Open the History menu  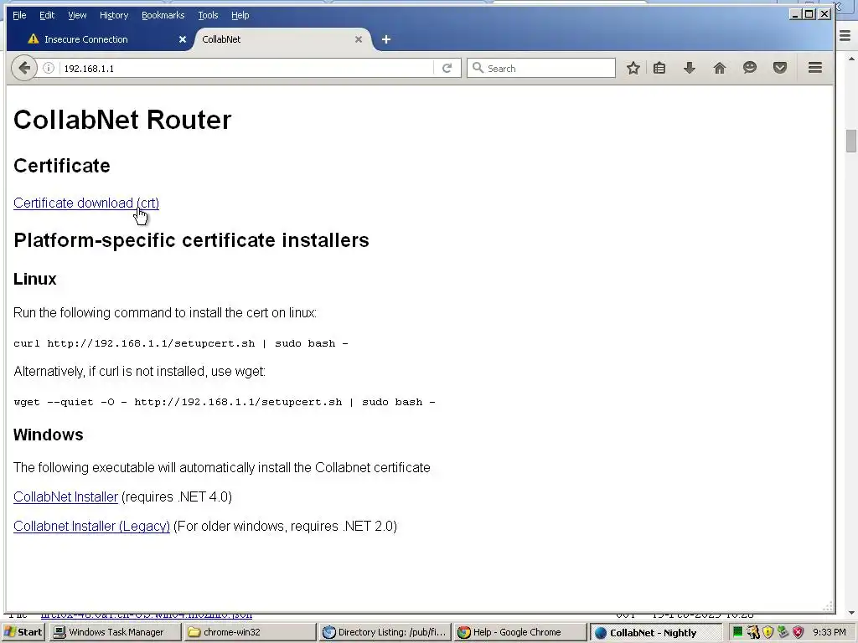click(114, 15)
